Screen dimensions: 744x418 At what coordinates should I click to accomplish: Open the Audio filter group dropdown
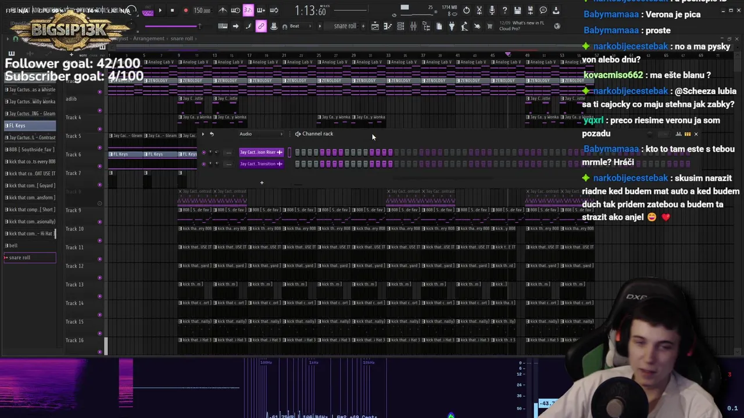260,134
